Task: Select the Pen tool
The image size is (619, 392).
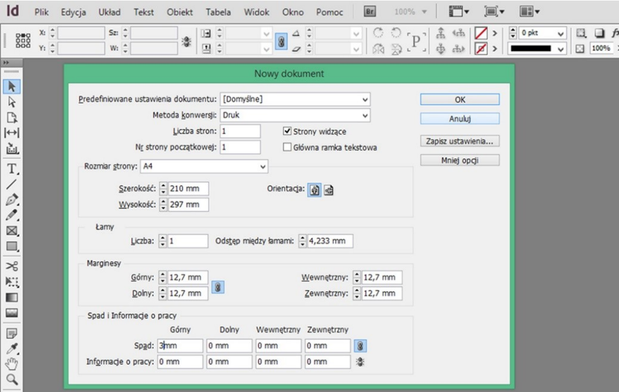Action: tap(11, 200)
